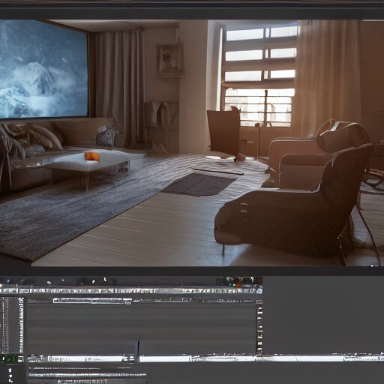Click the blue icon ending the timeline ruler
Viewport: 384px width, 384px height.
tap(259, 291)
